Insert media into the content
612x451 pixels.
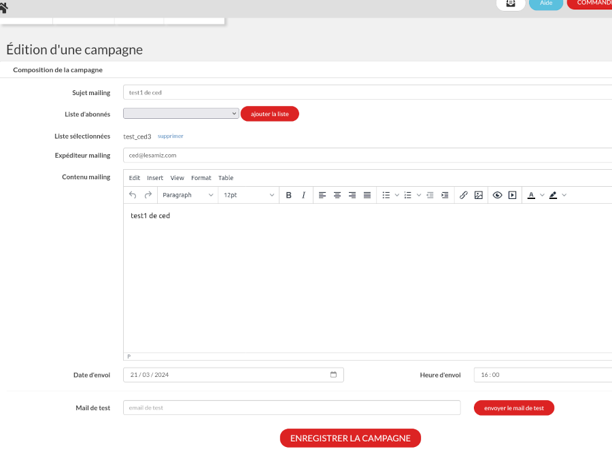coord(513,195)
